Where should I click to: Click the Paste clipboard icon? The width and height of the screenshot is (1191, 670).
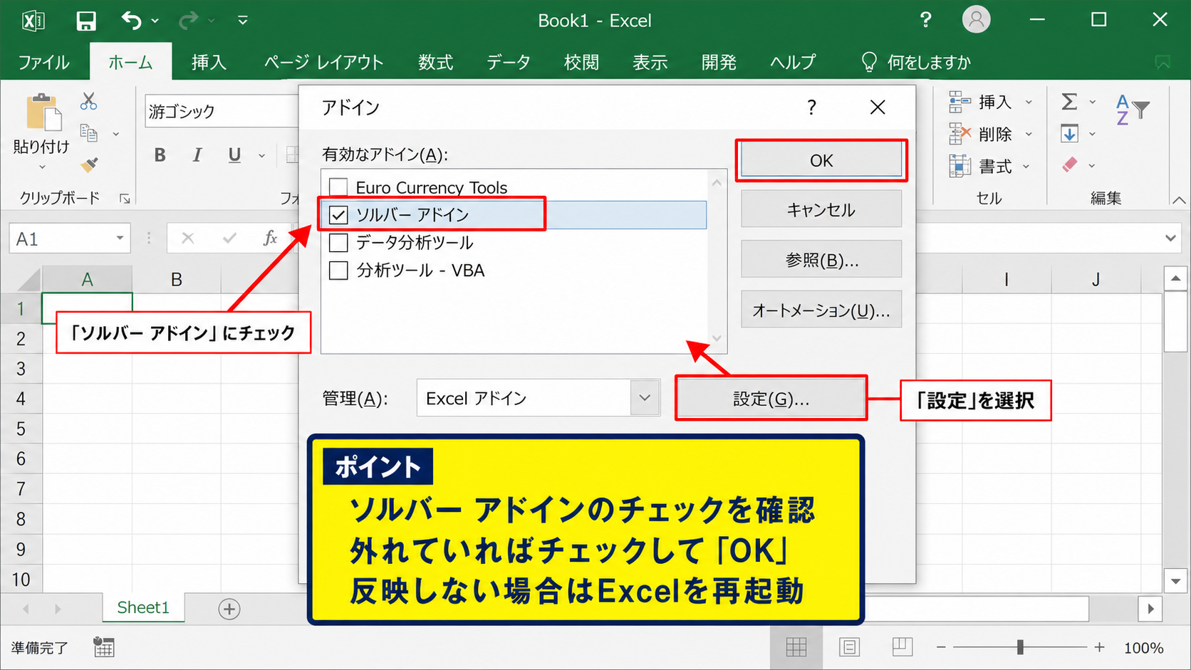pyautogui.click(x=43, y=112)
